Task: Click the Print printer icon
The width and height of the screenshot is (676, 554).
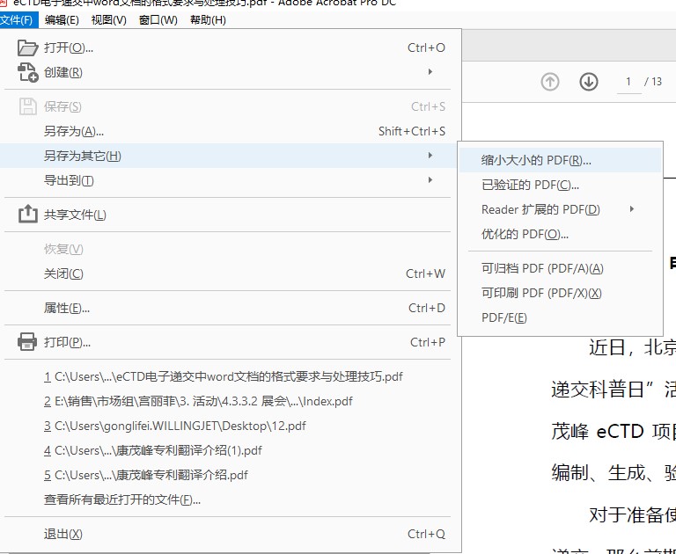Action: click(28, 342)
